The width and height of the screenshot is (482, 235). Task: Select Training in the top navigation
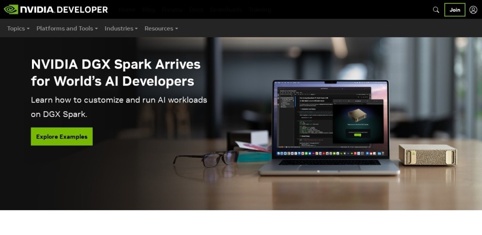point(260,9)
